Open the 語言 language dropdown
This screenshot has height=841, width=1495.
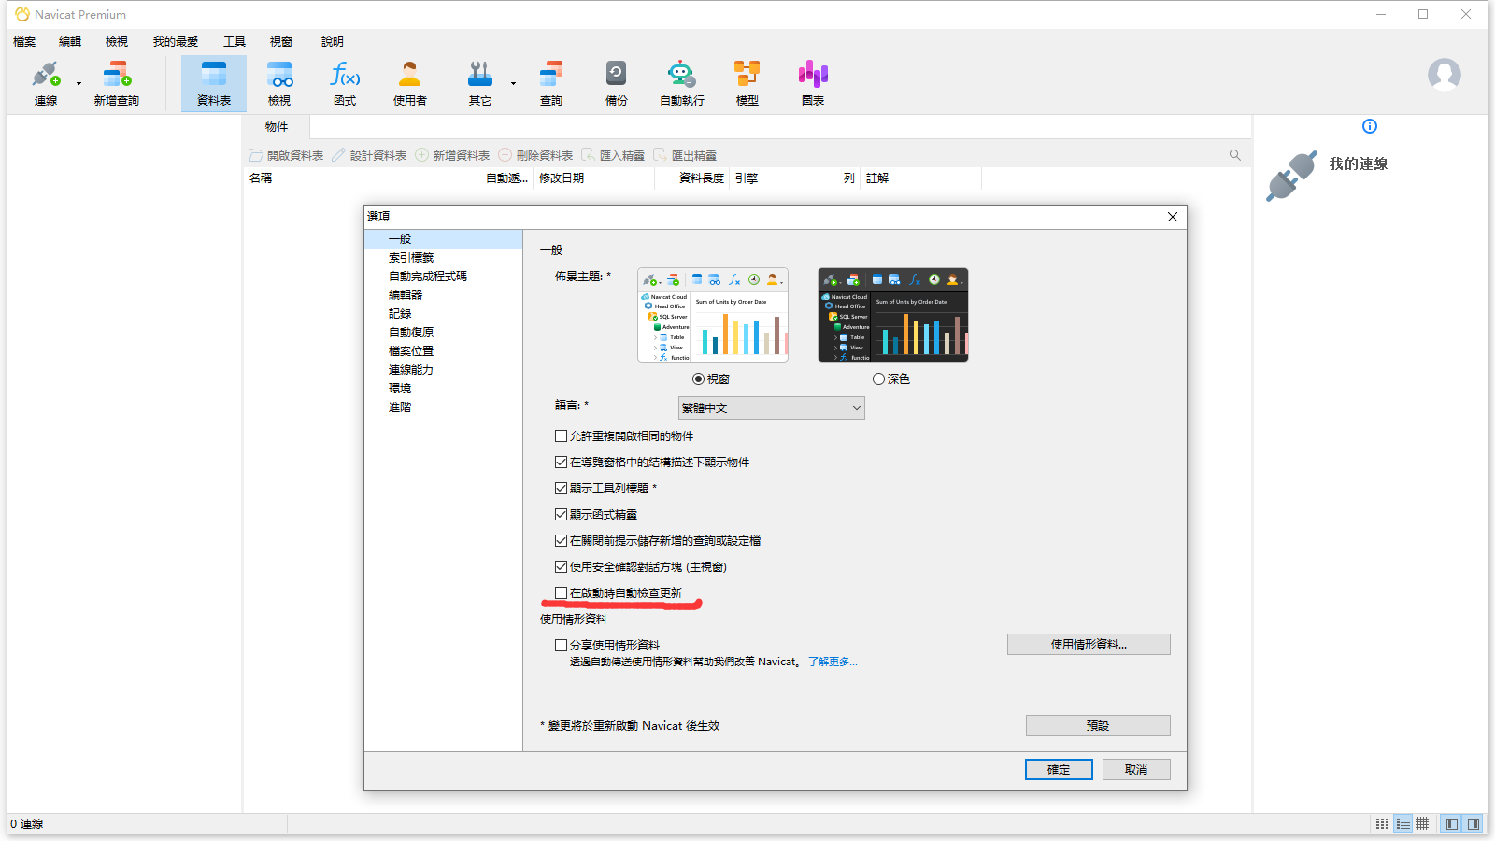772,407
